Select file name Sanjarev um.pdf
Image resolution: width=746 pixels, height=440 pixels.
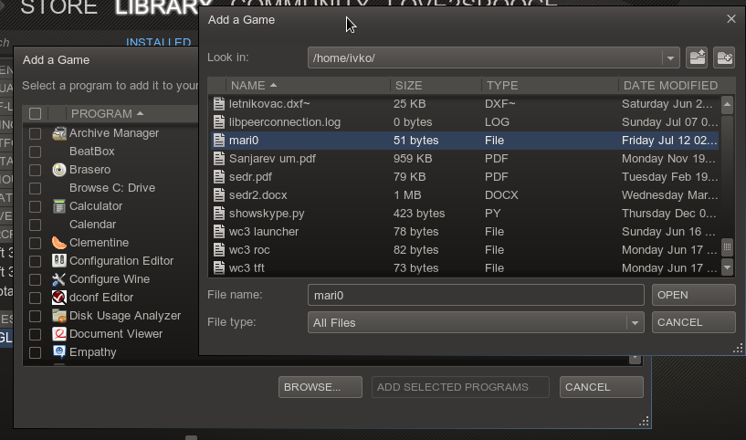pos(272,159)
